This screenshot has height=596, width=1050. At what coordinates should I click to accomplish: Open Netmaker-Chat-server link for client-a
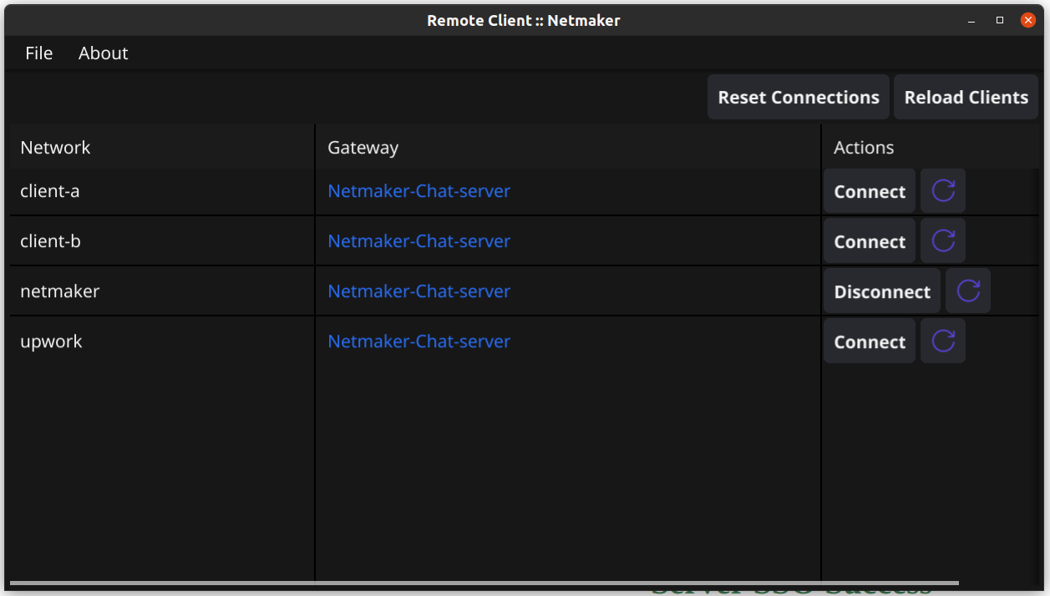tap(418, 191)
